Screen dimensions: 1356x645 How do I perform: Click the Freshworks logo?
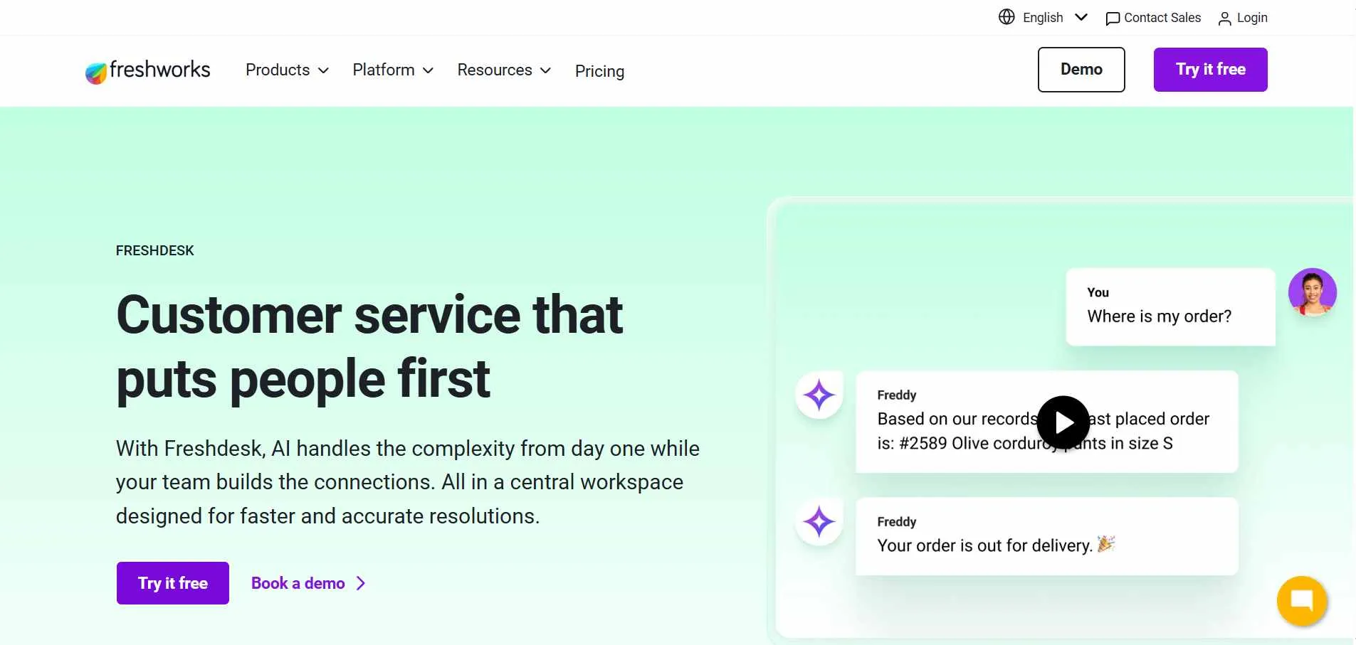[147, 70]
